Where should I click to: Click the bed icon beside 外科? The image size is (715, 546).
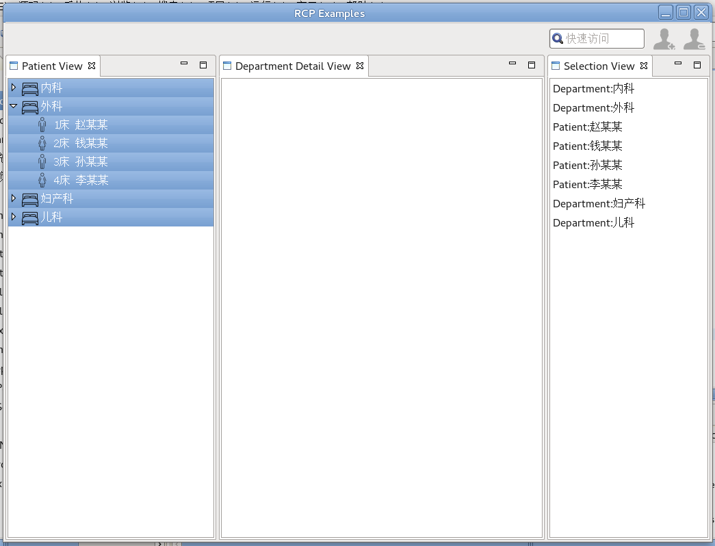pos(30,107)
